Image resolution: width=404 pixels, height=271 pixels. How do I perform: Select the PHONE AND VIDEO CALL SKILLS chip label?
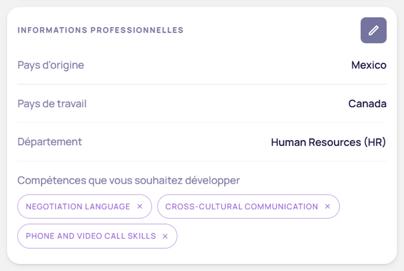(90, 236)
